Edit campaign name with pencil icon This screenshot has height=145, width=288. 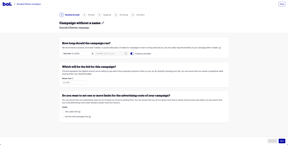tap(103, 23)
